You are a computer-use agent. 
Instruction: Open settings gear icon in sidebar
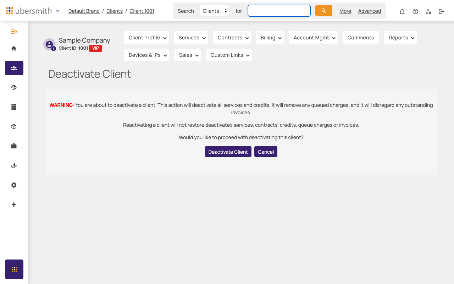14,185
